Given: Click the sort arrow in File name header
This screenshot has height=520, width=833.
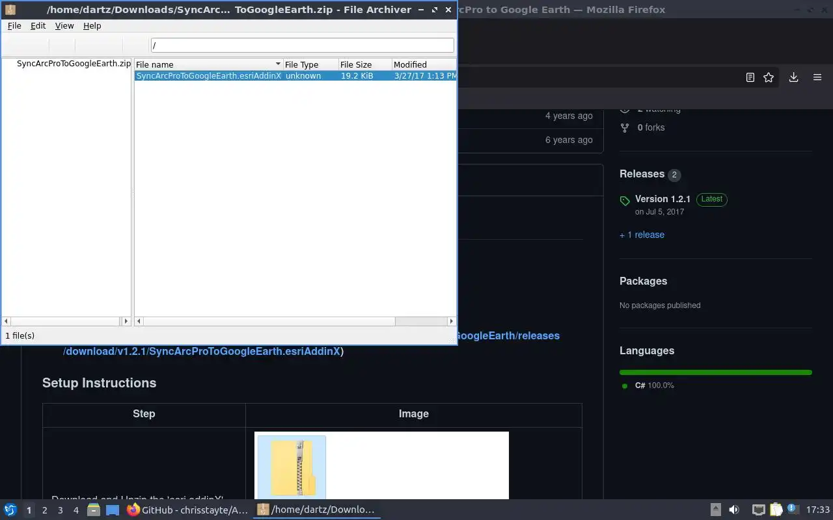Looking at the screenshot, I should pos(278,64).
